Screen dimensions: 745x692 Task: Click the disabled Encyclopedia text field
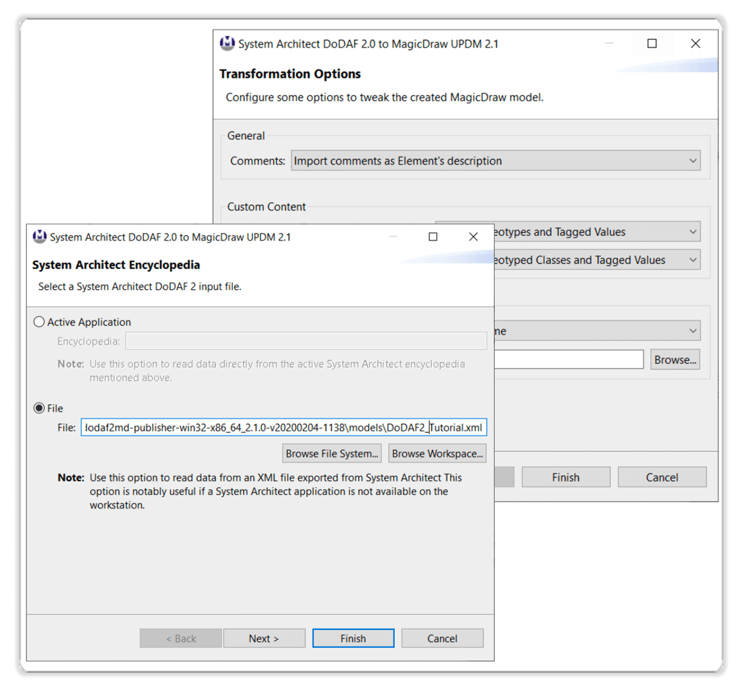306,341
